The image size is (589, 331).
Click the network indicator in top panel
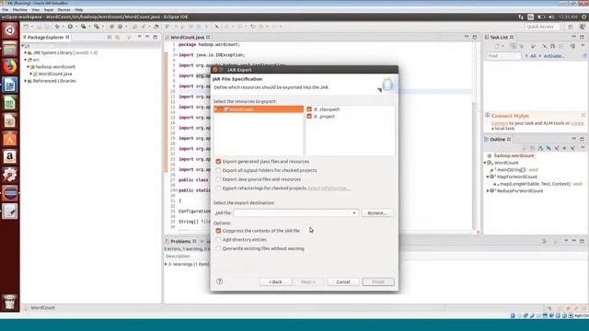point(521,17)
